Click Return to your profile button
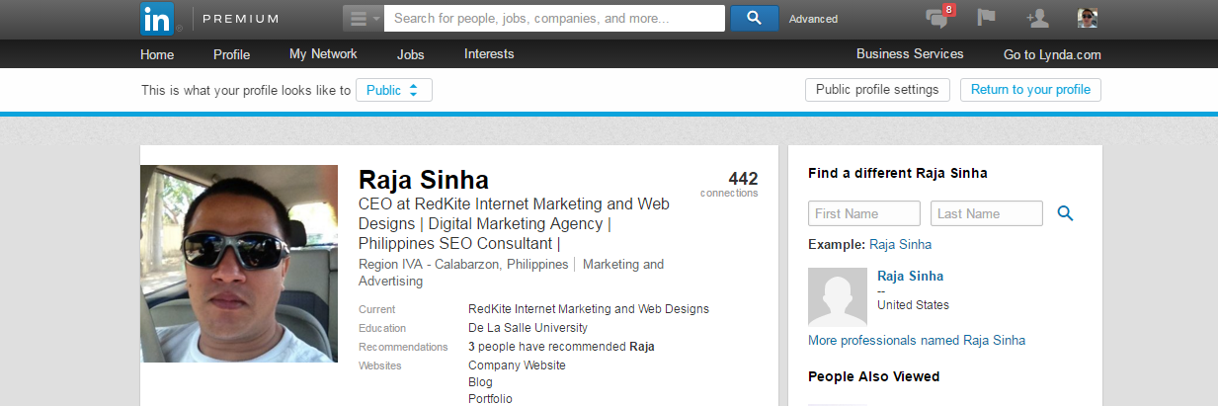This screenshot has height=406, width=1218. tap(1030, 90)
